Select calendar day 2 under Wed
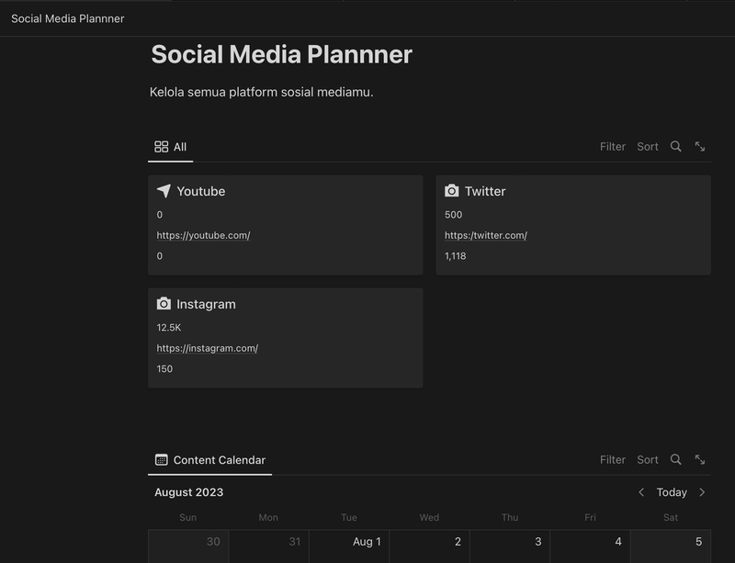Screen dimensions: 735x563 (429, 546)
